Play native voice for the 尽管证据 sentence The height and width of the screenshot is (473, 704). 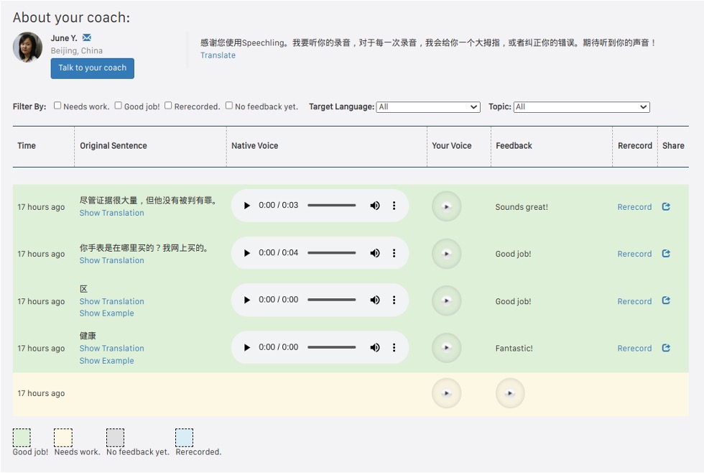(x=247, y=206)
